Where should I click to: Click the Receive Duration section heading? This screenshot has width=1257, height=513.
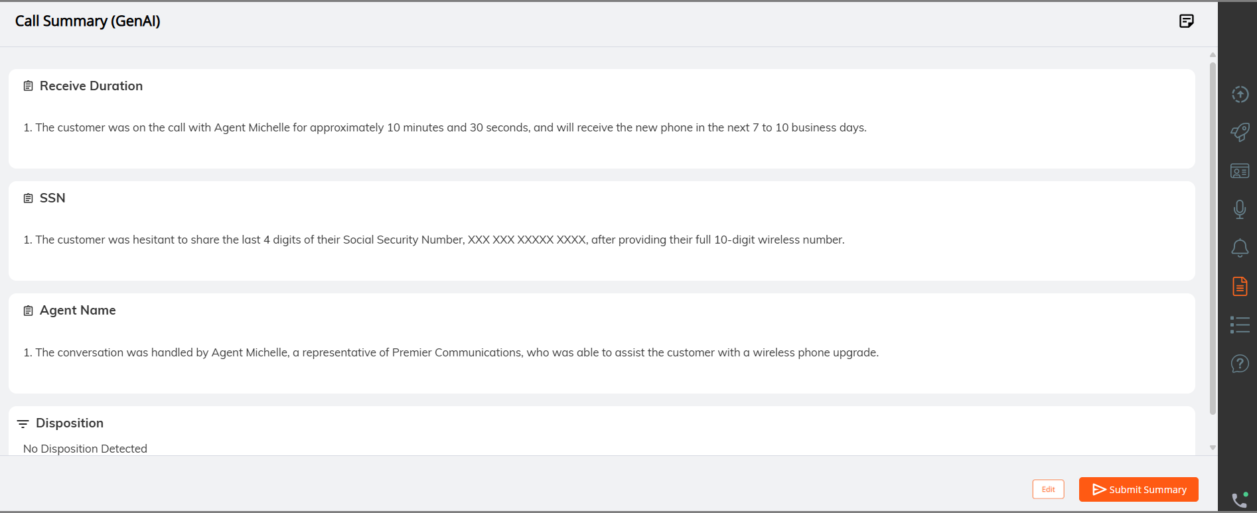tap(91, 86)
